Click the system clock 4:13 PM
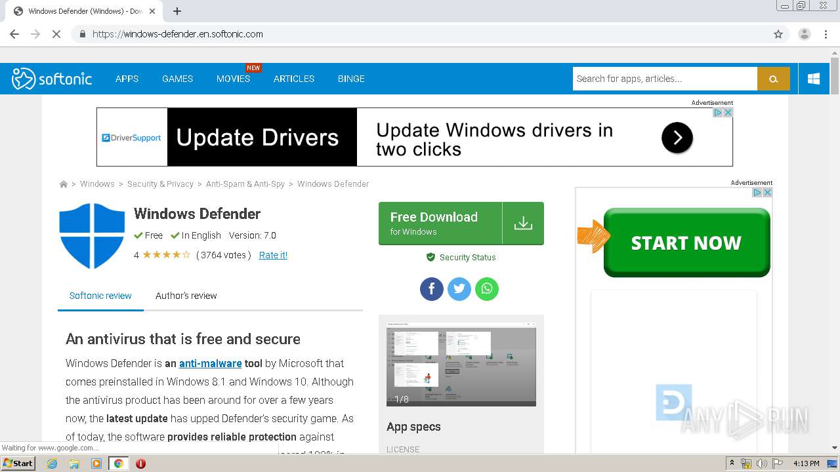840x472 pixels. [x=807, y=463]
